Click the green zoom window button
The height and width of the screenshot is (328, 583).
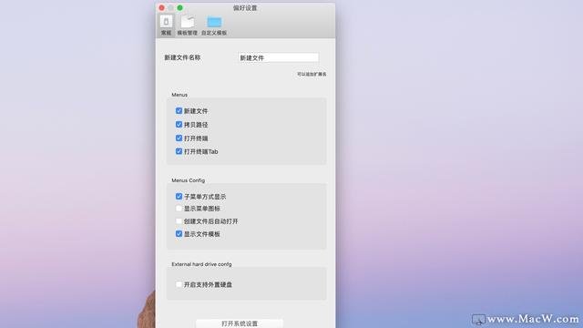pyautogui.click(x=180, y=8)
